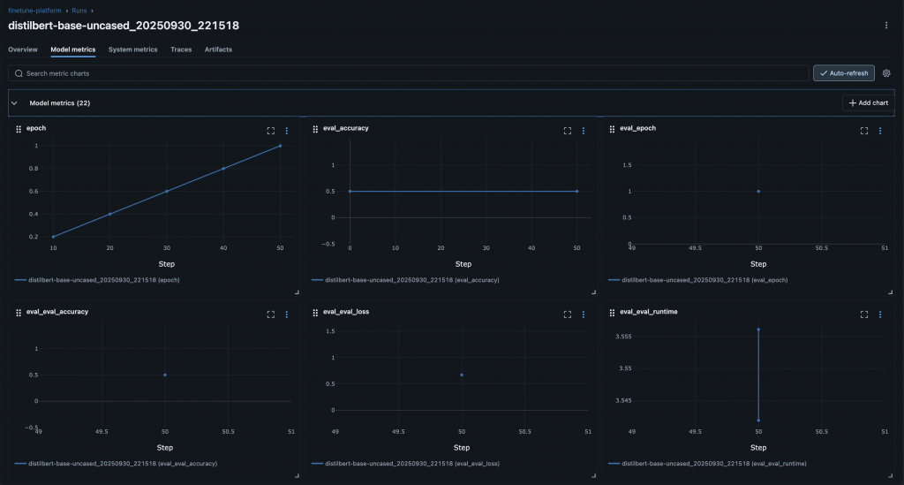Expand the epoch chart to fullscreen
Screen dimensions: 904x485
point(270,131)
